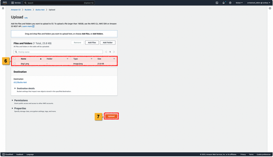Open the Global region dropdown
The image size is (273, 157).
click(x=239, y=3)
